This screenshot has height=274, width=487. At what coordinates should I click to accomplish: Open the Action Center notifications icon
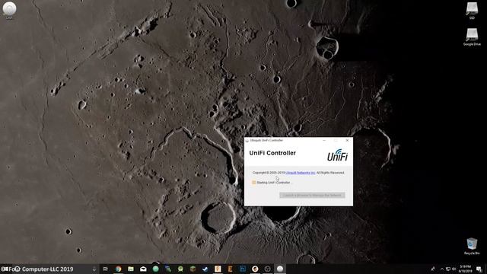pyautogui.click(x=479, y=269)
